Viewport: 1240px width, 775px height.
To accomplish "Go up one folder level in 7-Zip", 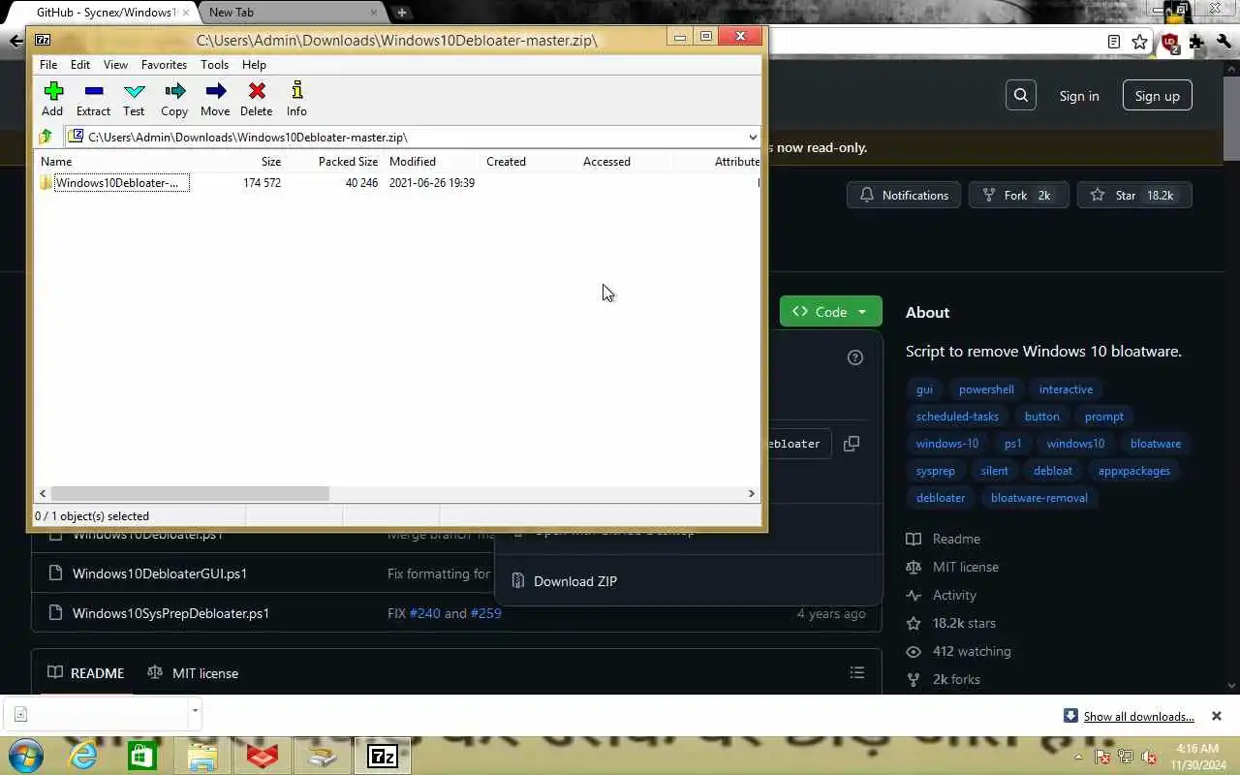I will click(x=46, y=137).
